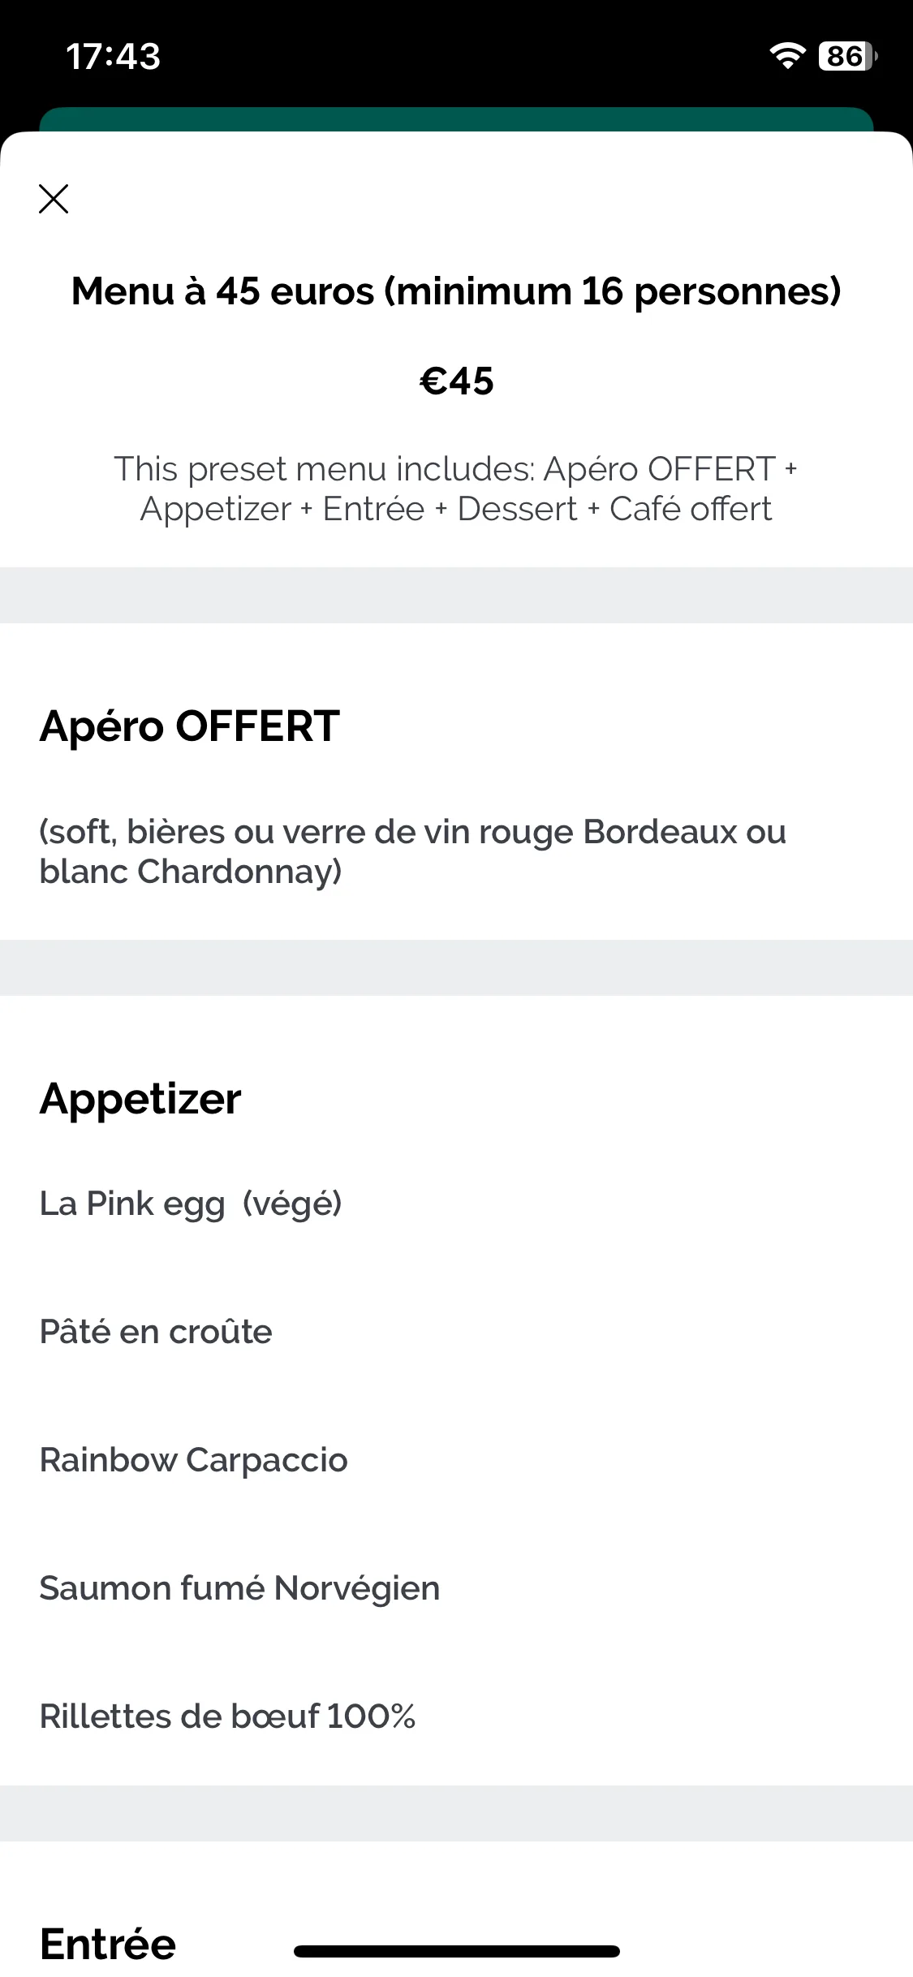Tap the battery level indicator

click(848, 56)
